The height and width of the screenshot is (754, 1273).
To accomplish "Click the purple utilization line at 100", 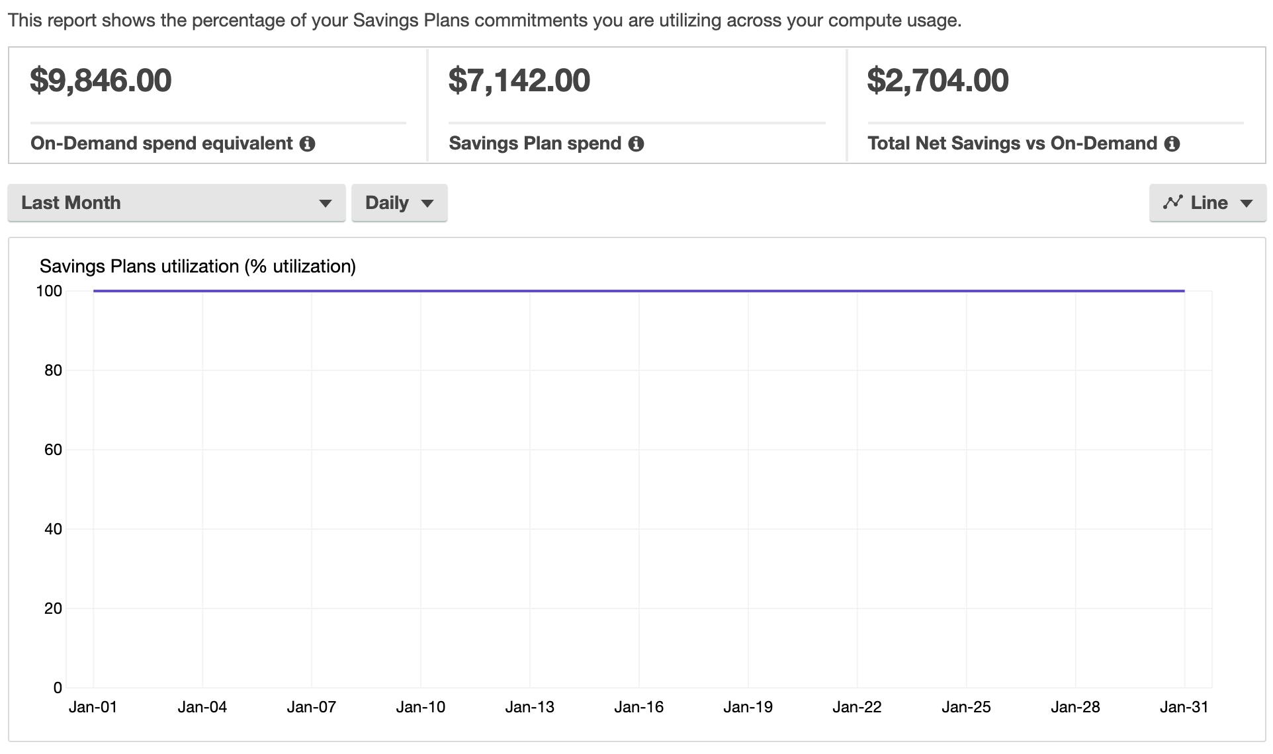I will coord(639,291).
